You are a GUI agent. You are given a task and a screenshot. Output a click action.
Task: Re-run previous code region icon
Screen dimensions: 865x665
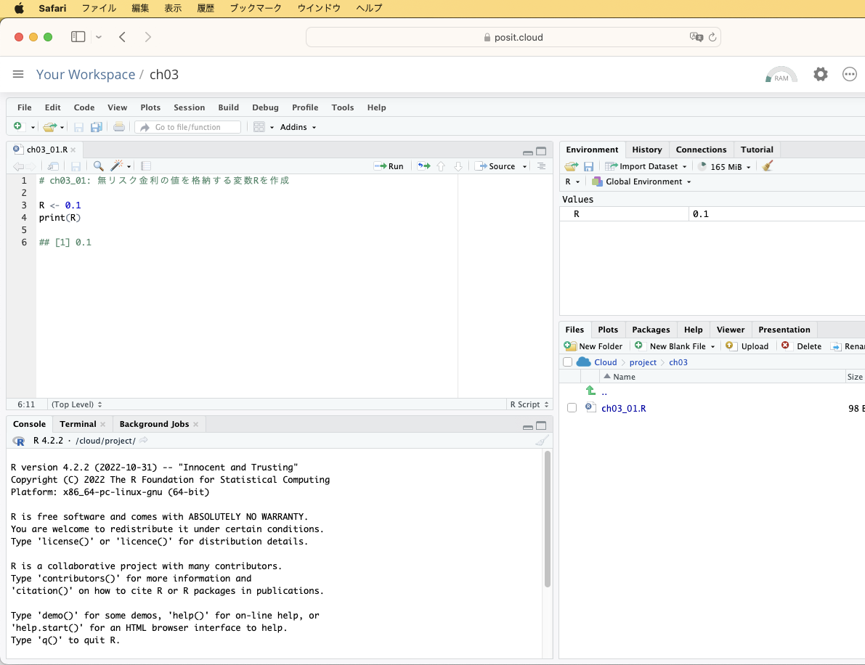click(x=423, y=166)
